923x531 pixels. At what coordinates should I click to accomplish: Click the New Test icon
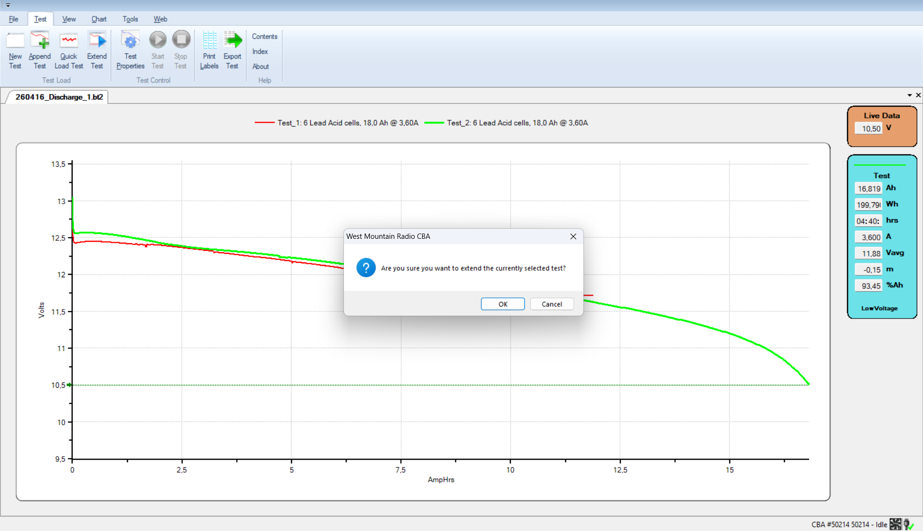tap(15, 41)
